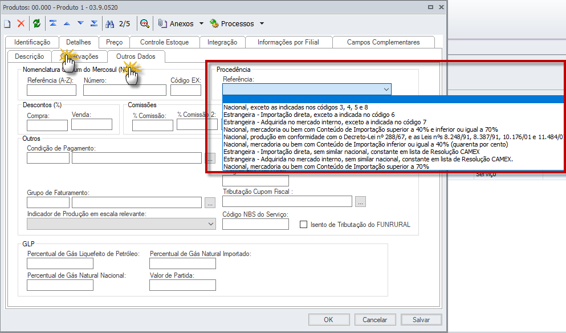Toggle Isento de Tributação do FUNRURAL checkbox
566x333 pixels.
pyautogui.click(x=304, y=225)
